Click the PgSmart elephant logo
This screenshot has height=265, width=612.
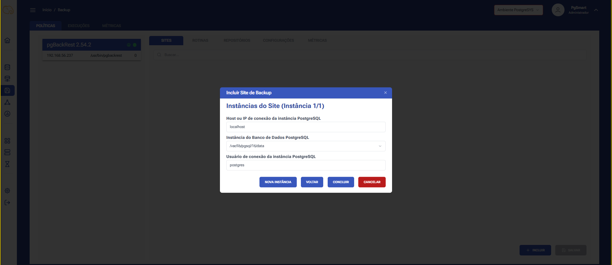(8, 10)
